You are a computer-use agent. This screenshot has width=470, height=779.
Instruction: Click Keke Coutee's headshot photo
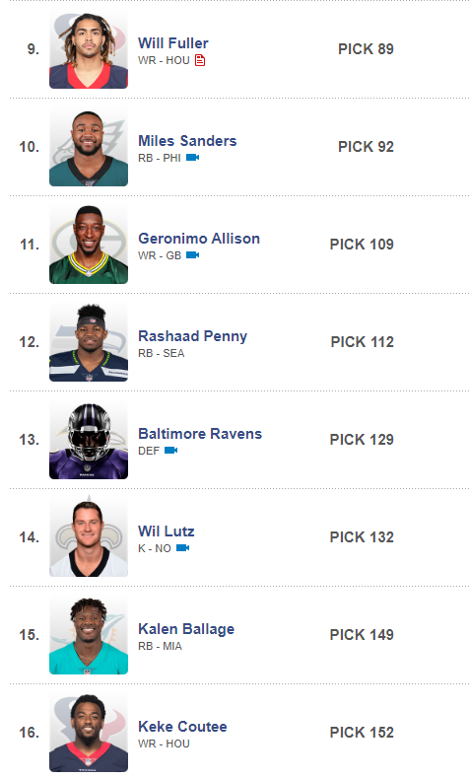pos(89,734)
